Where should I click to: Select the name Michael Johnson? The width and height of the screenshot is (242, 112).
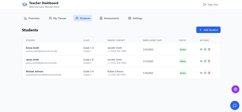click(x=35, y=71)
